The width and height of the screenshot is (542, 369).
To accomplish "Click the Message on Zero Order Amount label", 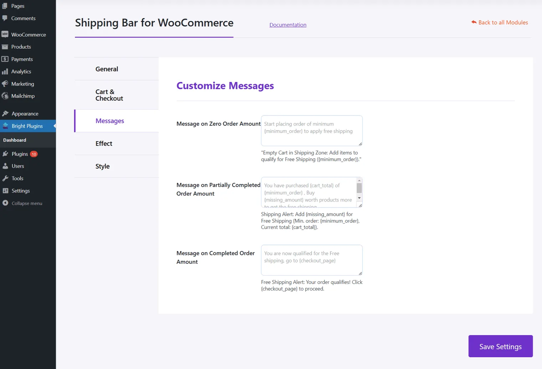I will (x=219, y=124).
